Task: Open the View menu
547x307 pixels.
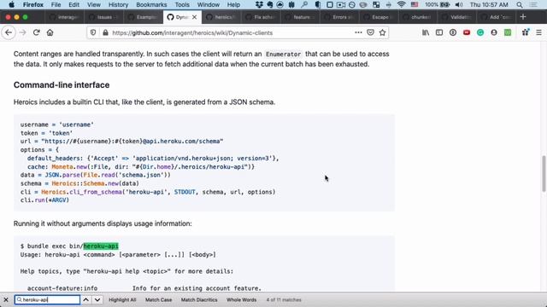Action: pos(93,4)
